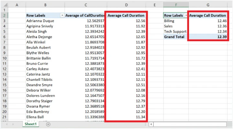Select column G header

coord(208,5)
